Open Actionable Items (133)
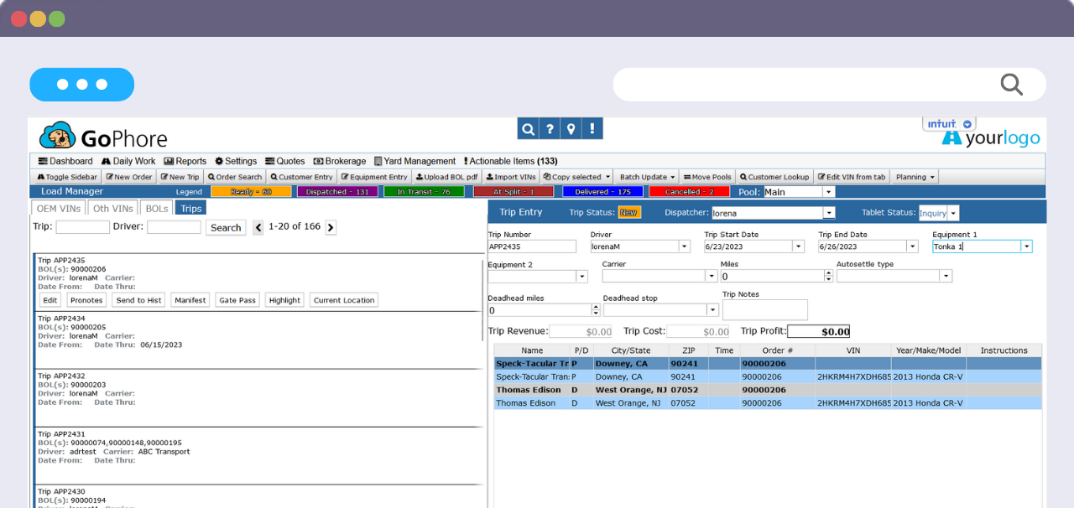 509,161
